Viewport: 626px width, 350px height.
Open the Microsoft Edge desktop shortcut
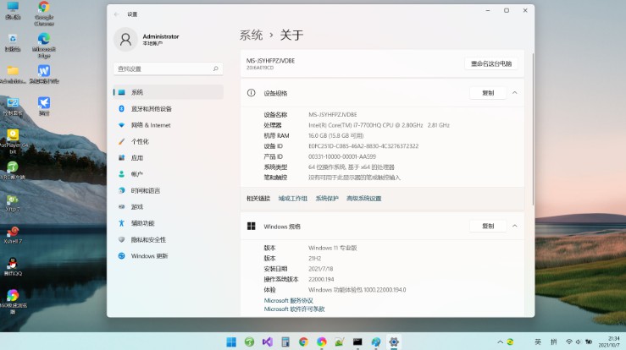point(44,46)
